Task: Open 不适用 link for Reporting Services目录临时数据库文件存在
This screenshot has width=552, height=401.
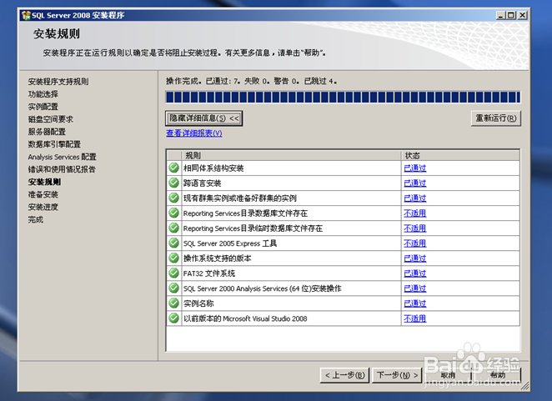Action: click(415, 228)
